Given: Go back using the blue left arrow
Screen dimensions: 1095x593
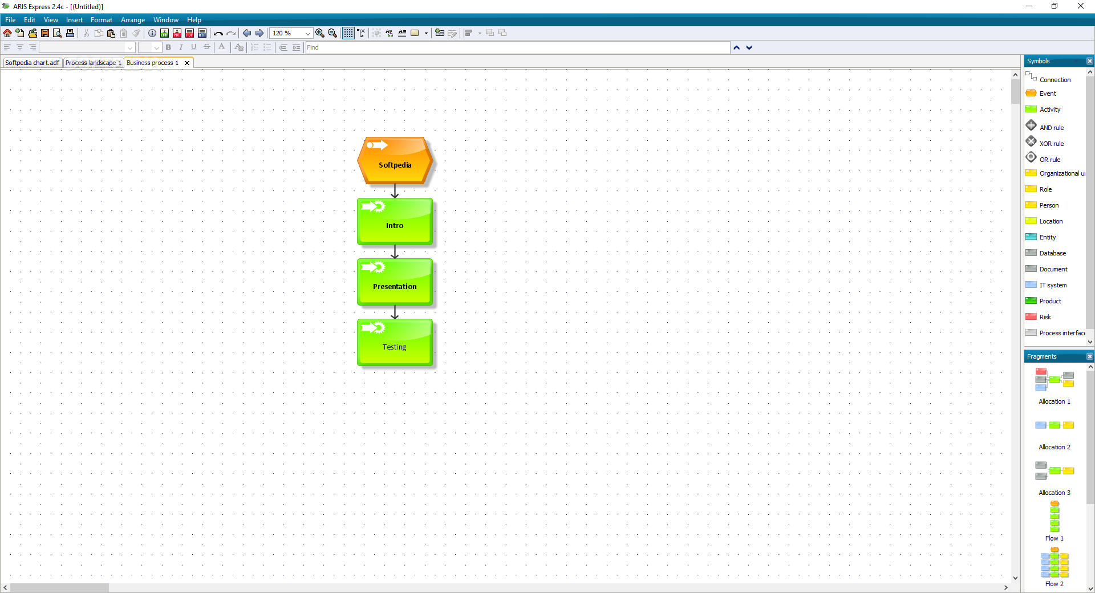Looking at the screenshot, I should 247,33.
